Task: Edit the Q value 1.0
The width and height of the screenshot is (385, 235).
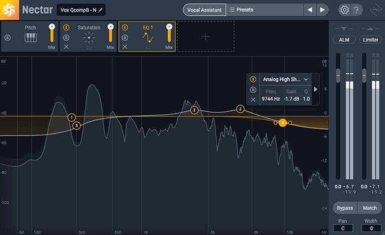Action: pos(306,99)
